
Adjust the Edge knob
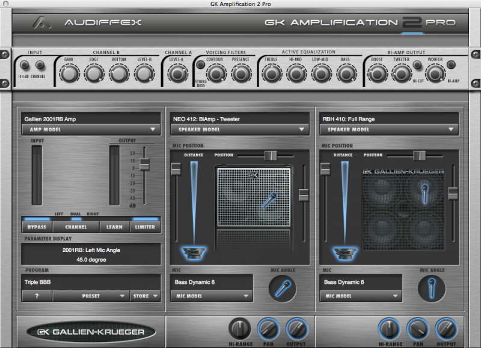pyautogui.click(x=94, y=74)
